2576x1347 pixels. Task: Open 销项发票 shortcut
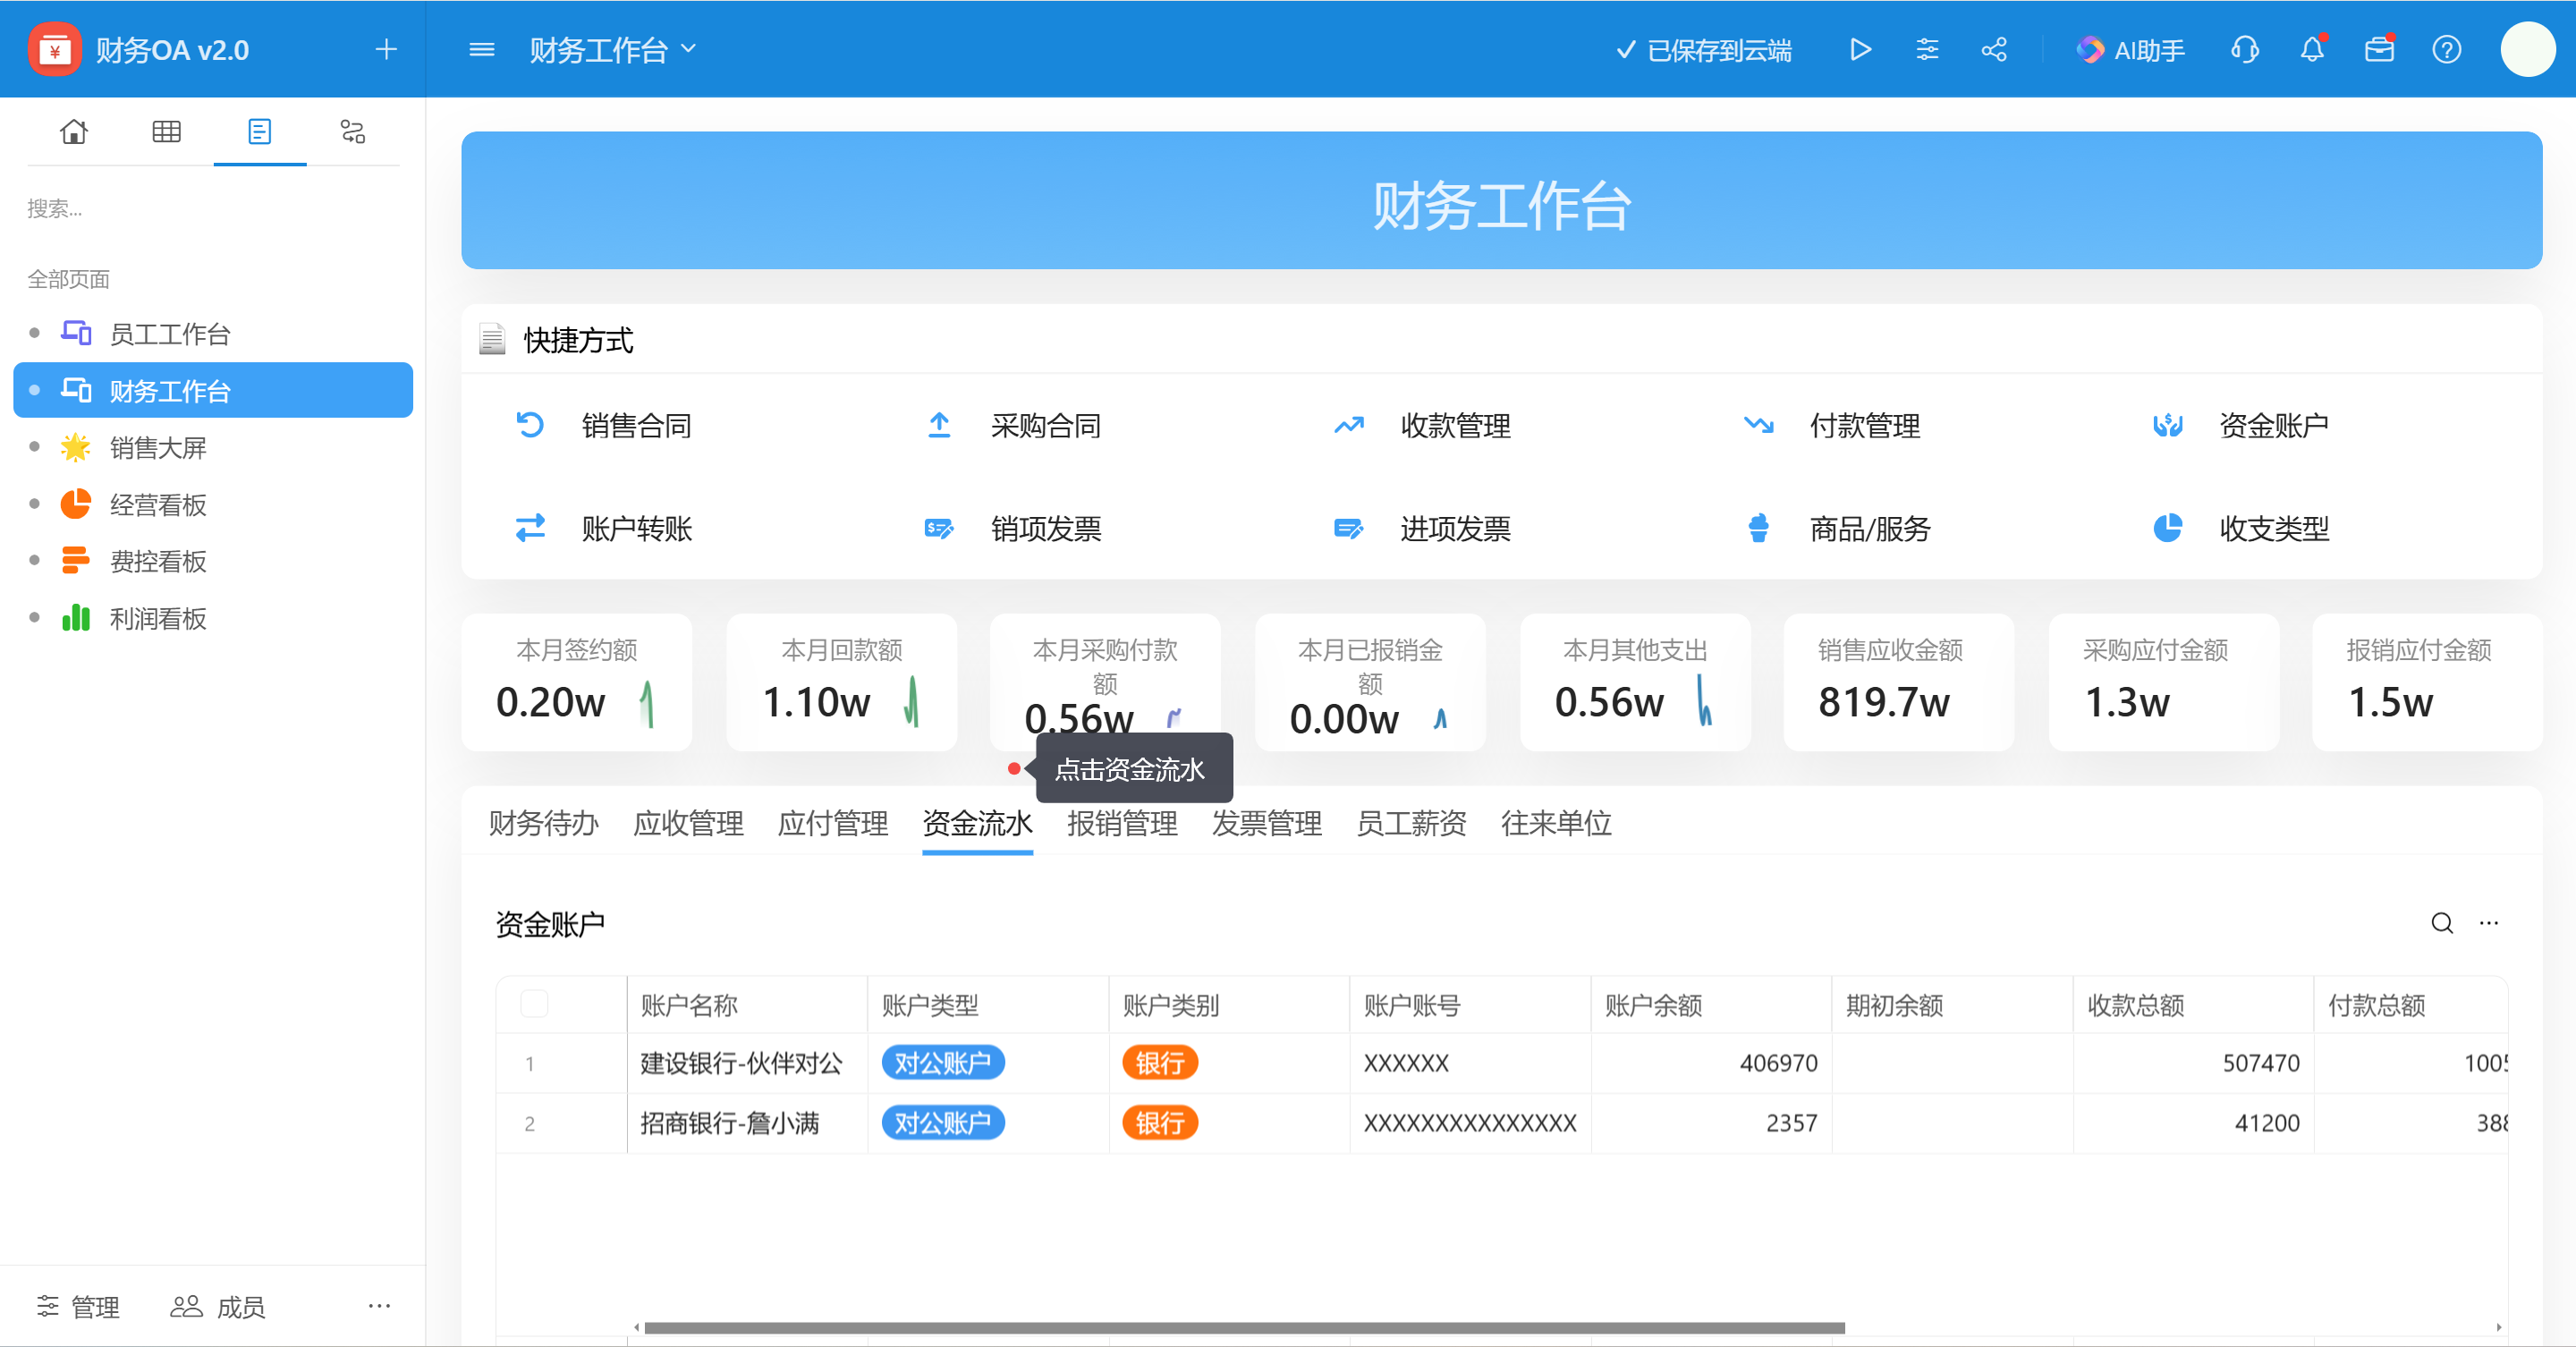[1013, 528]
